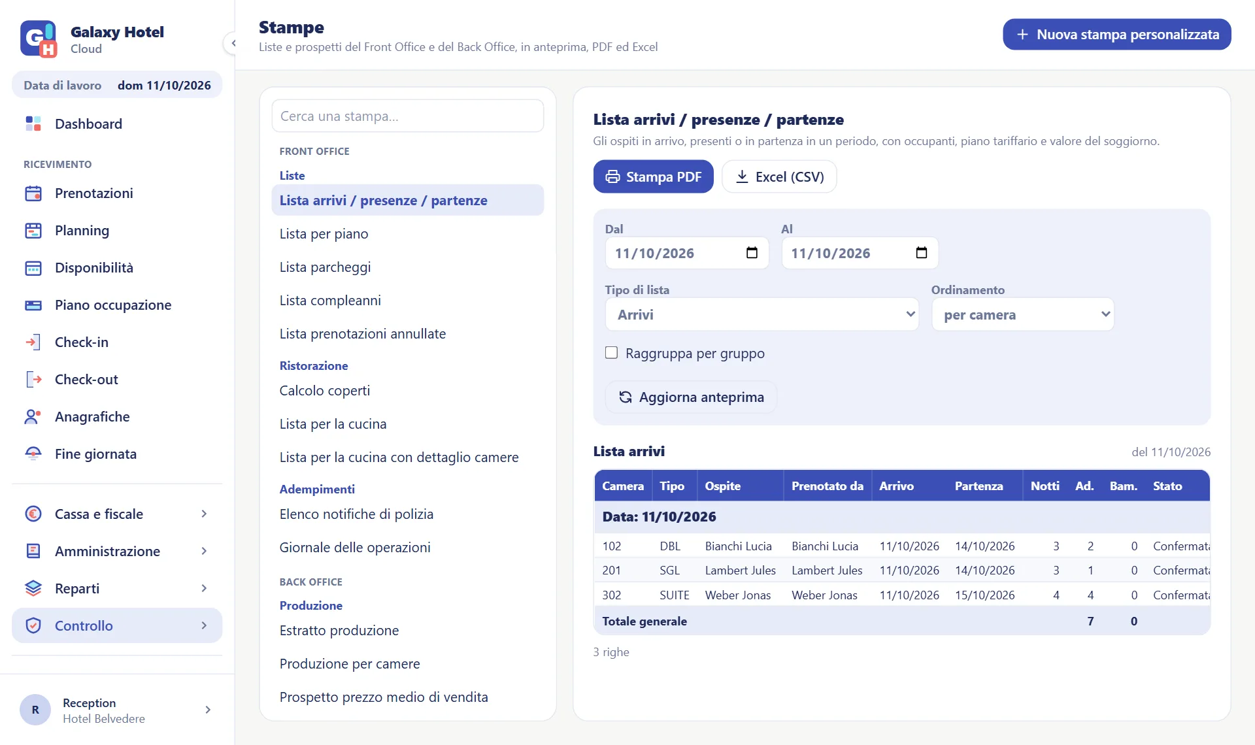This screenshot has height=745, width=1255.
Task: Click the Stampa PDF button
Action: pos(653,176)
